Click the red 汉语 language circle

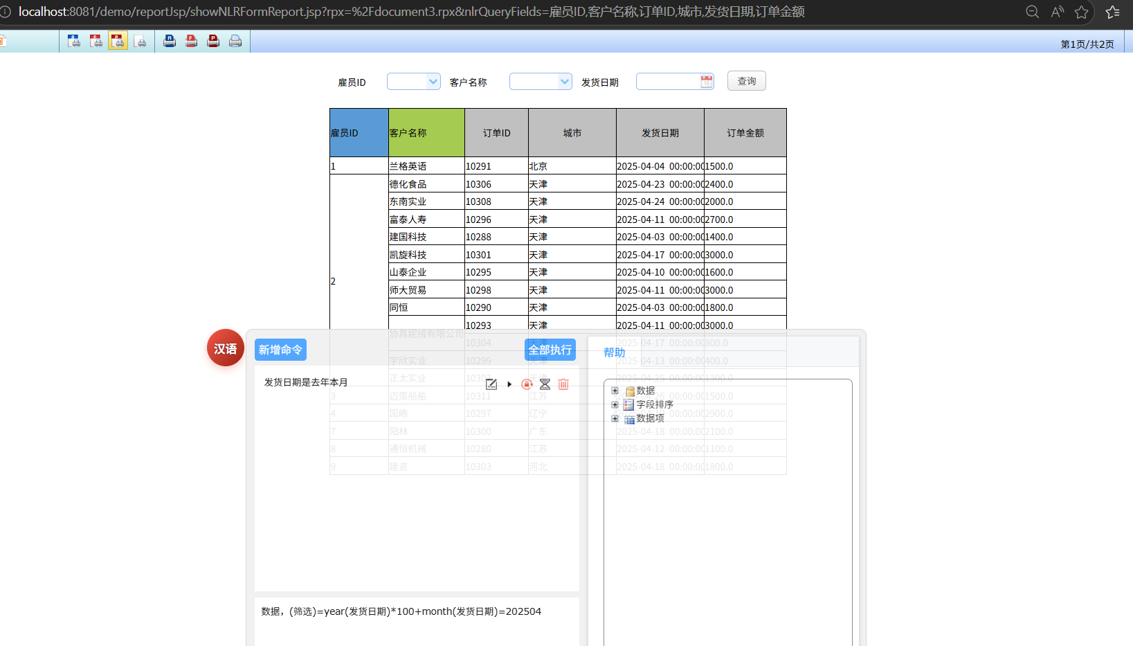[225, 348]
